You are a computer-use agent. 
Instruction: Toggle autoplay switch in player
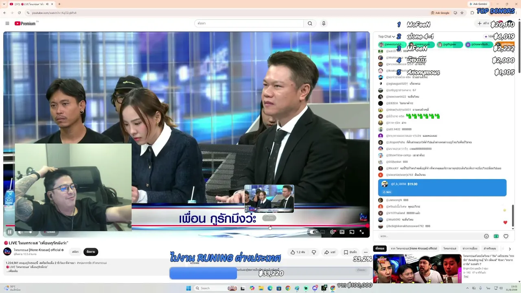pyautogui.click(x=313, y=232)
